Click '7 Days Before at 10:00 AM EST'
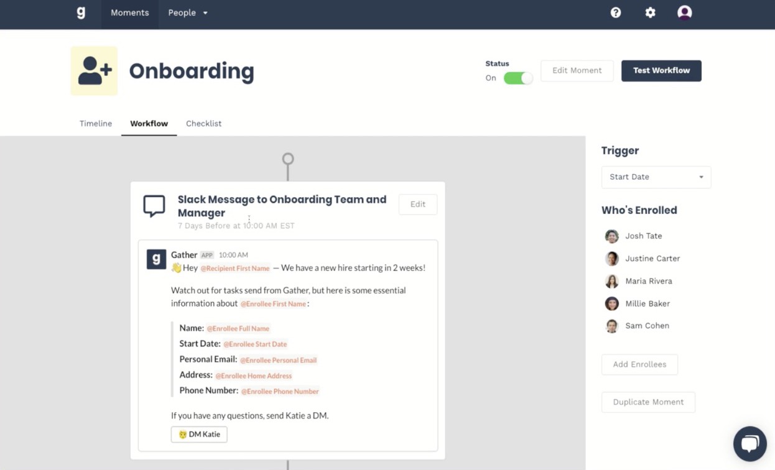 236,226
